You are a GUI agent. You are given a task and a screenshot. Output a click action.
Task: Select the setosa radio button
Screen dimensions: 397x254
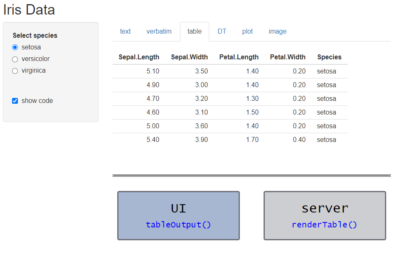(15, 47)
